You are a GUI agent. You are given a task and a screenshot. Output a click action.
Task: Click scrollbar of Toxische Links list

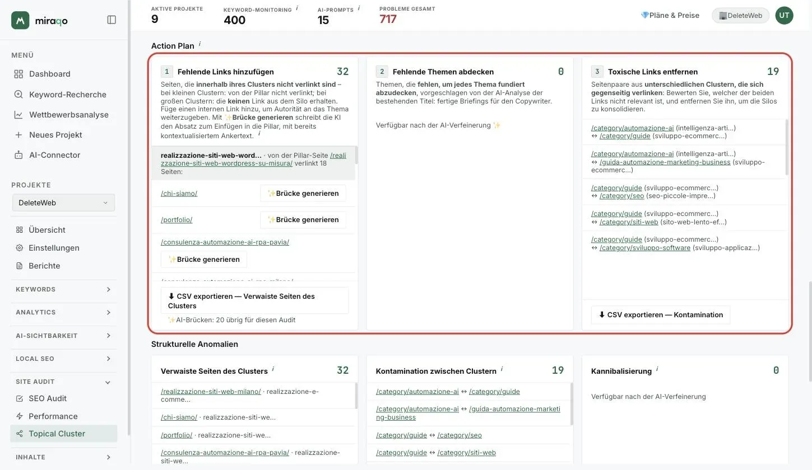[786, 147]
